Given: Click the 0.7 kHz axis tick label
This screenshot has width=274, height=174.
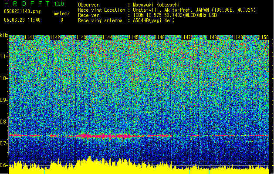Looking at the screenshot, I should 4,144.
